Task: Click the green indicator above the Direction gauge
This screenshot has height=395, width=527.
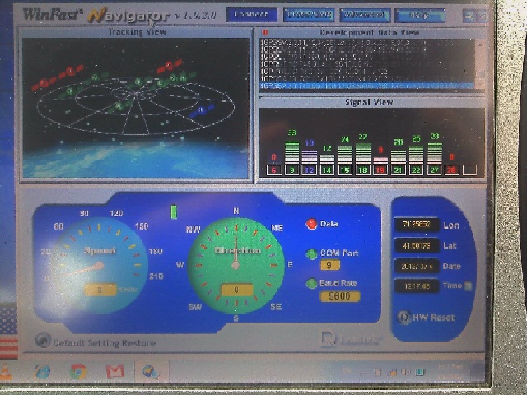Action: 174,212
